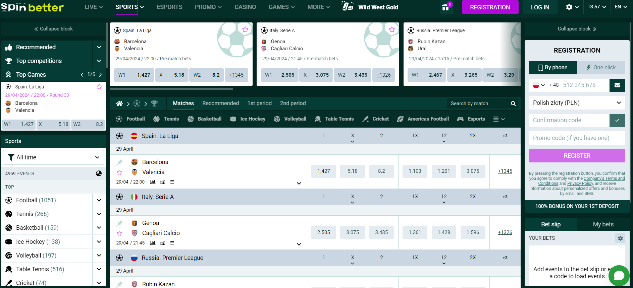Focus the Promo code input field
The image size is (633, 288).
[x=577, y=138]
